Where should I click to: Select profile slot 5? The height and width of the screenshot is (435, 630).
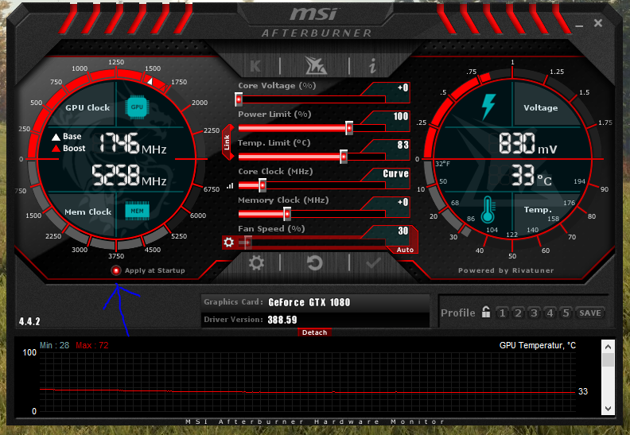pos(566,313)
